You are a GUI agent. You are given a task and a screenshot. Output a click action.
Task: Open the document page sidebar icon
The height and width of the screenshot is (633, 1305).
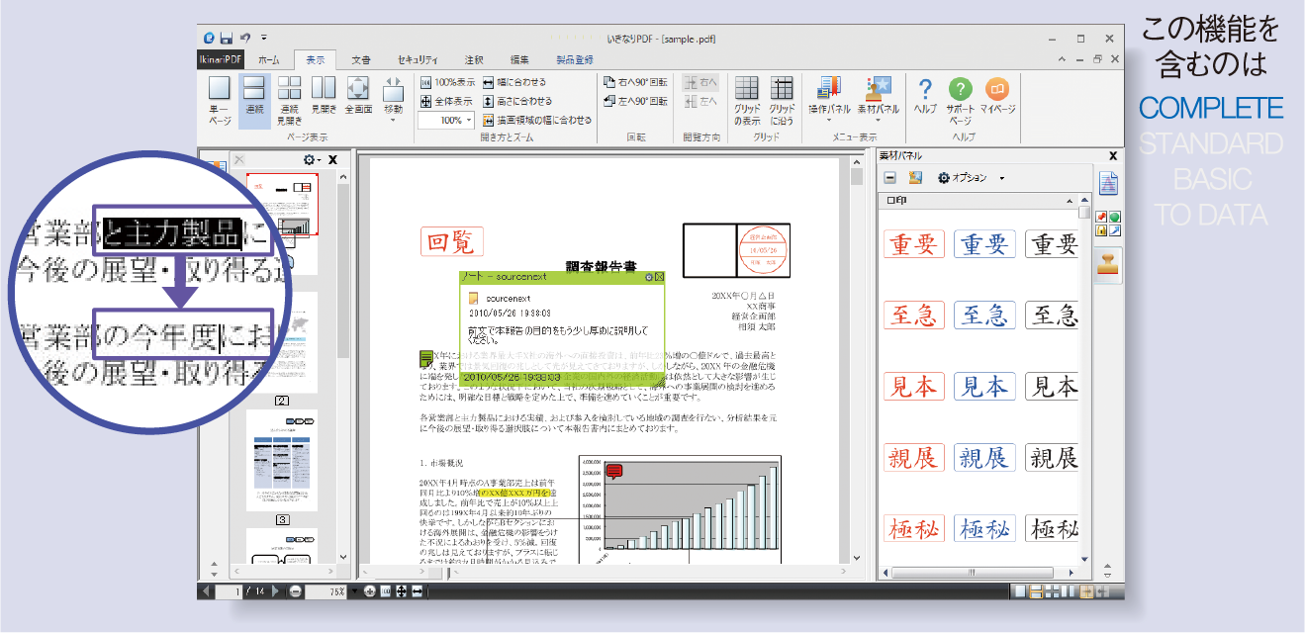(x=1109, y=182)
